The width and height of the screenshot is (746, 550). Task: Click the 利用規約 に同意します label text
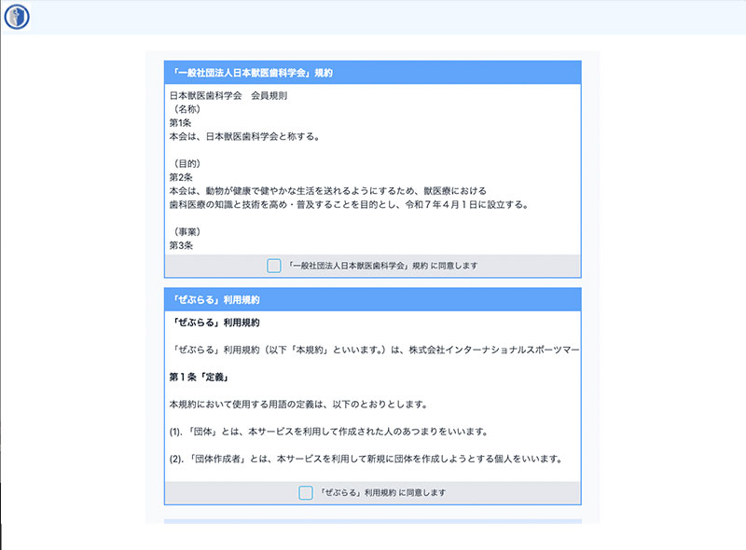pos(382,492)
